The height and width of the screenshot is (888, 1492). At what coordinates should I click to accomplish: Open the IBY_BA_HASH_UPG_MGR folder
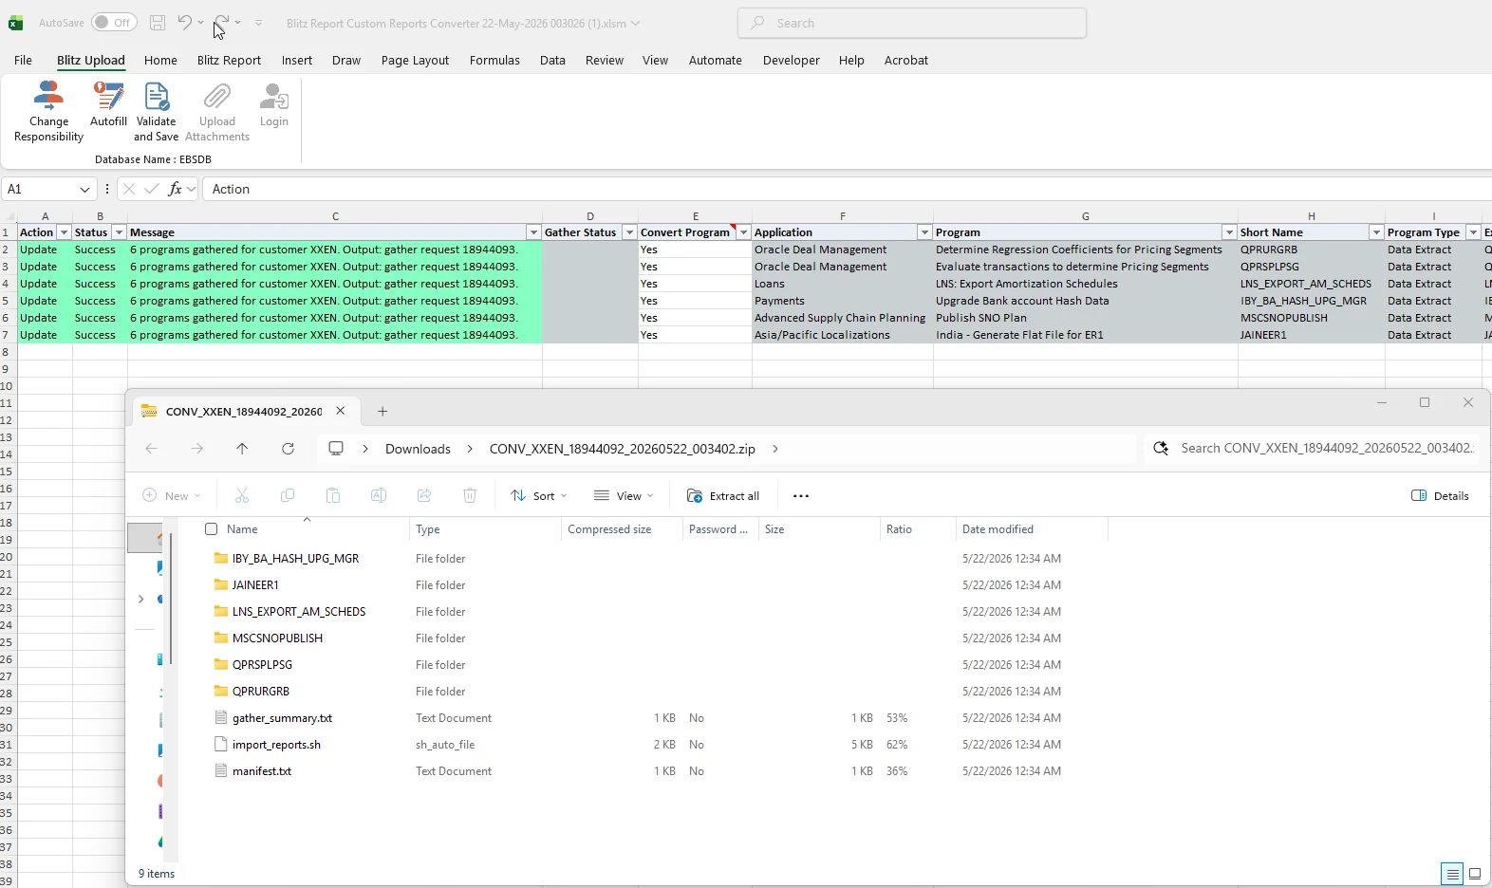[x=295, y=559]
